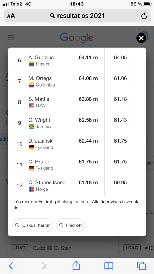The width and height of the screenshot is (154, 274).
Task: Tap the search magnifier icon in address bar
Action: pos(52,16)
